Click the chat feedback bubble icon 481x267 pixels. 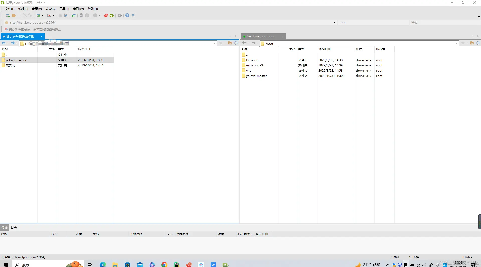pyautogui.click(x=133, y=15)
